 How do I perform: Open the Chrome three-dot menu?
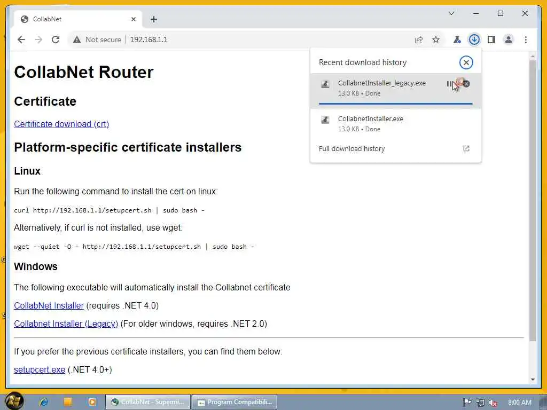[x=526, y=40]
